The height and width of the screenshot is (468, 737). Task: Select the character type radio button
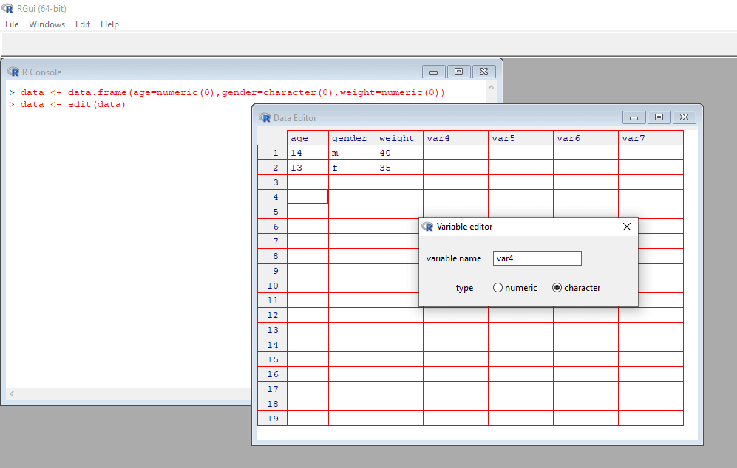pos(557,288)
